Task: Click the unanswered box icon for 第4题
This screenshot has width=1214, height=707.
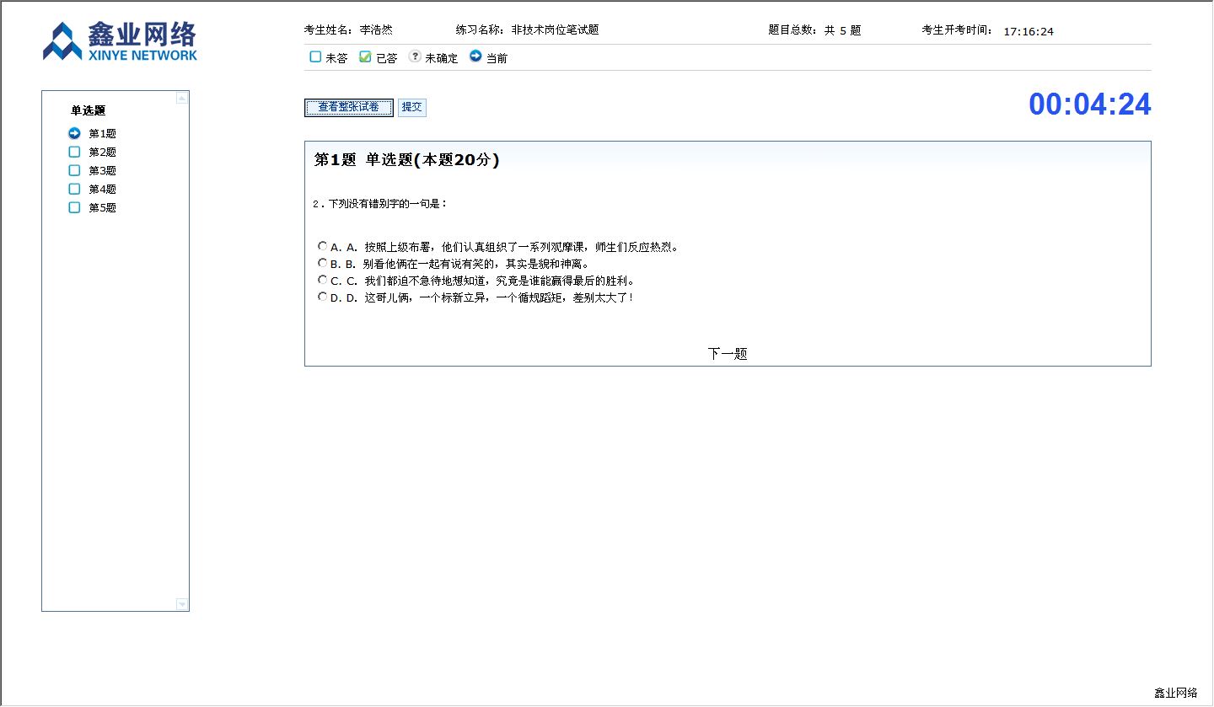Action: [x=74, y=189]
